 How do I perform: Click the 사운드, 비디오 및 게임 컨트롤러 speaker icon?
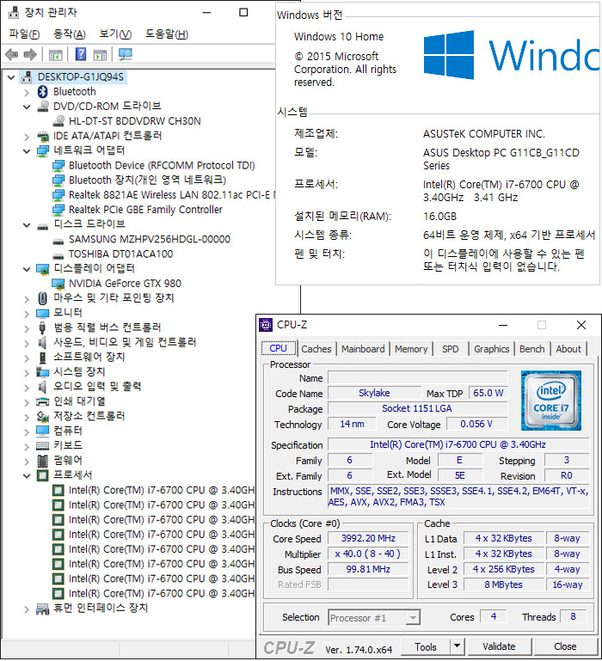(x=43, y=342)
